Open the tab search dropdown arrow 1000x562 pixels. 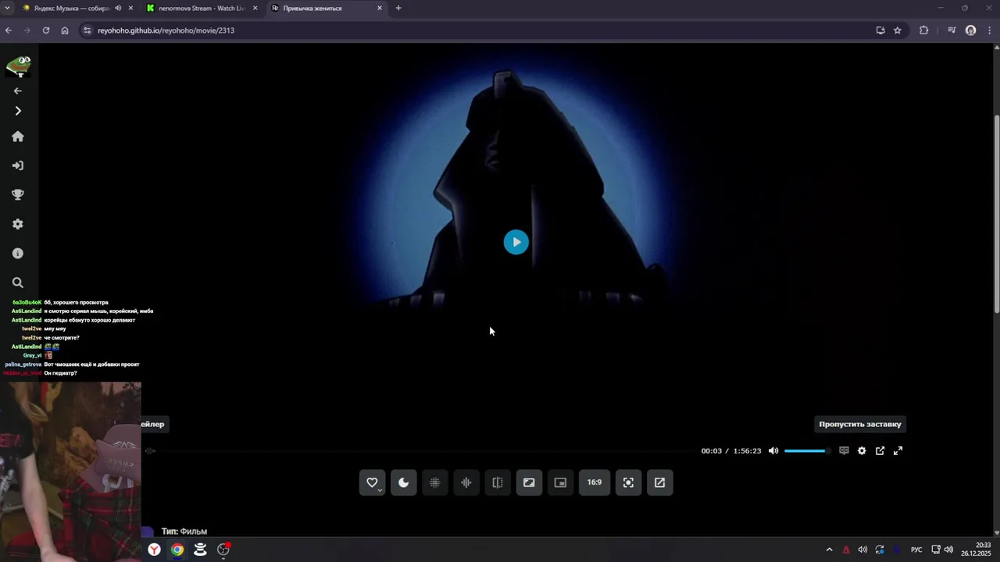8,8
